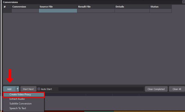Open the Add dropdown arrow
Image resolution: width=185 pixels, height=112 pixels.
point(17,89)
